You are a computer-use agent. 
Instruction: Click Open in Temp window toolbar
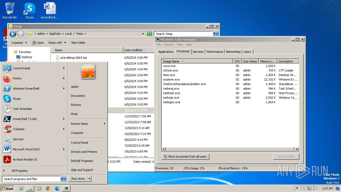click(x=38, y=43)
